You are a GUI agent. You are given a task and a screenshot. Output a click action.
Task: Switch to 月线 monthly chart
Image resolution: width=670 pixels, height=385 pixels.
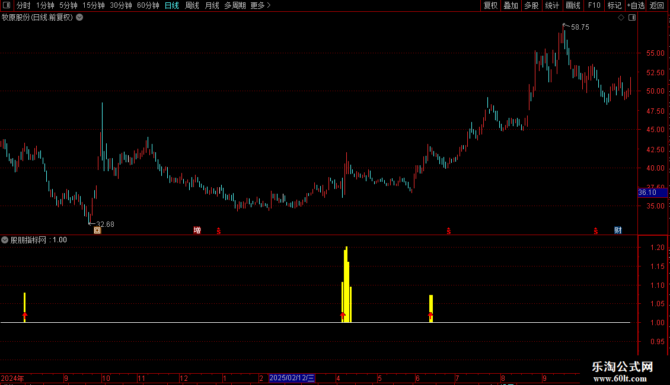coord(212,5)
